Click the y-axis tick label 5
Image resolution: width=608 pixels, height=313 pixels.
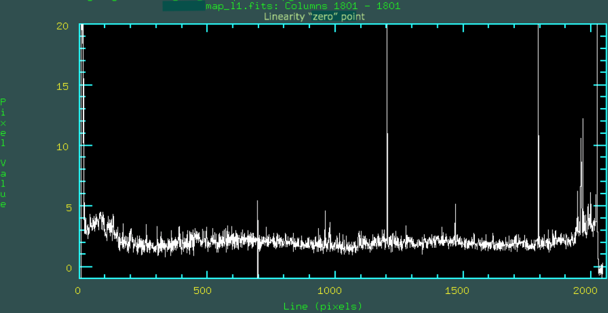[69, 207]
